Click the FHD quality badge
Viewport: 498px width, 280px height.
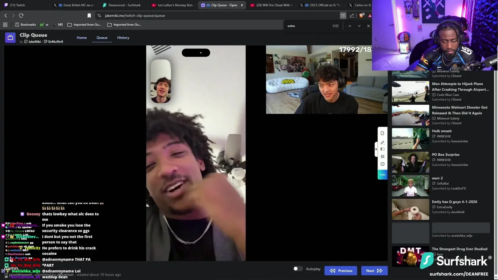[x=382, y=175]
